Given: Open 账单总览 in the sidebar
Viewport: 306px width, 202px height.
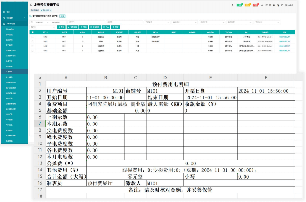Looking at the screenshot, I should (x=9, y=141).
